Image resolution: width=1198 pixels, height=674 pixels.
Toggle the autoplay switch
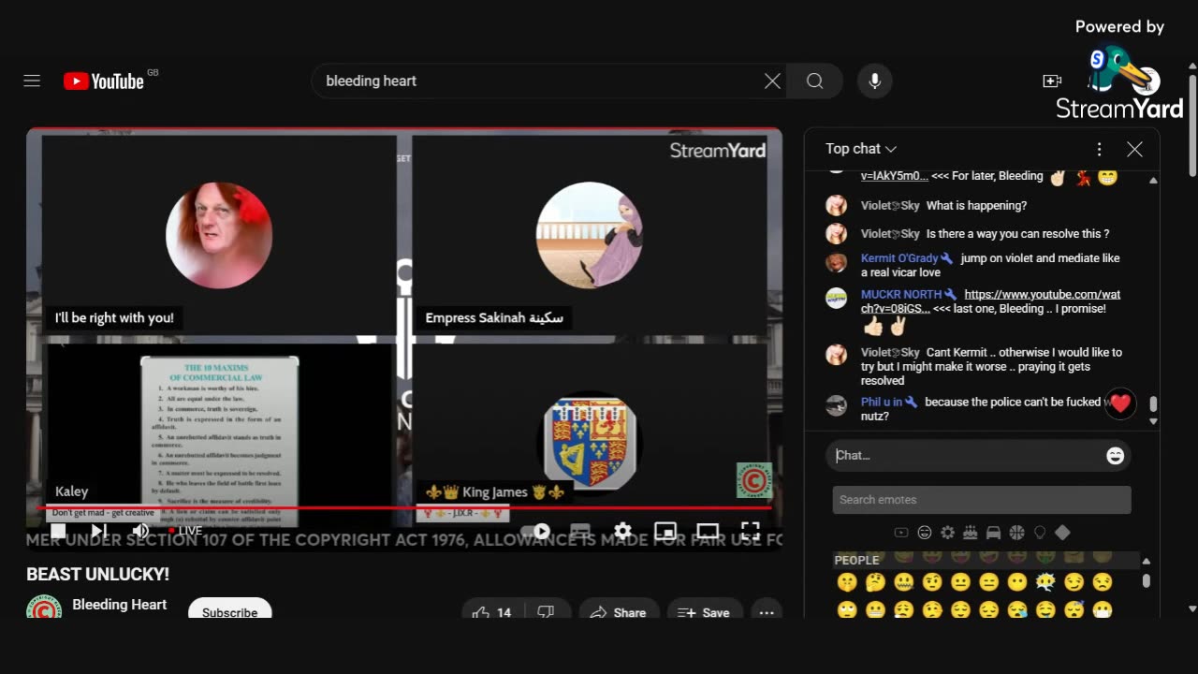tap(535, 531)
